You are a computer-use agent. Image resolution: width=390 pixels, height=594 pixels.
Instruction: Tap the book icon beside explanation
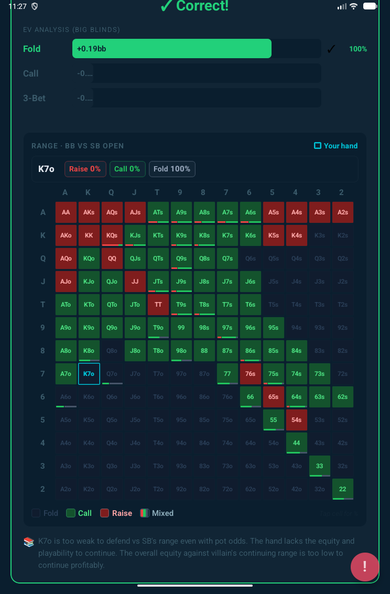point(29,541)
